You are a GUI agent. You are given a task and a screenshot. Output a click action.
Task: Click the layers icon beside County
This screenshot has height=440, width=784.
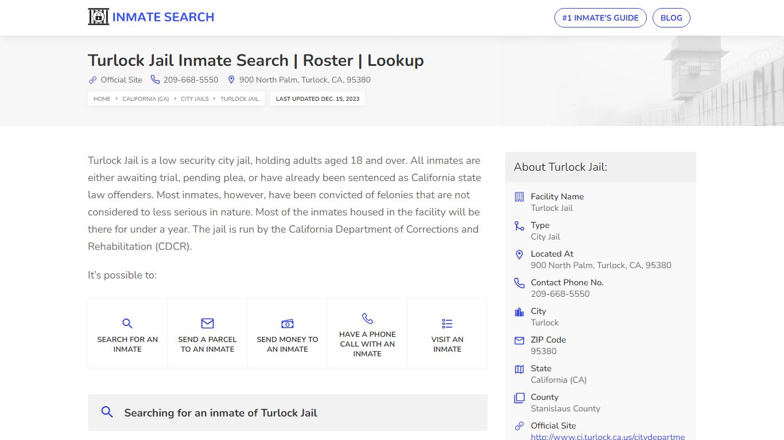pyautogui.click(x=519, y=398)
